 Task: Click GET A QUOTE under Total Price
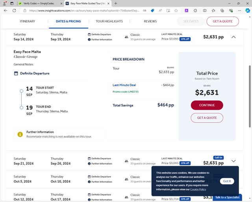click(x=207, y=118)
